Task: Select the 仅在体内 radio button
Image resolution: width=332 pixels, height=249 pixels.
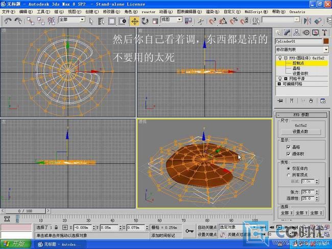Action: 289,168
